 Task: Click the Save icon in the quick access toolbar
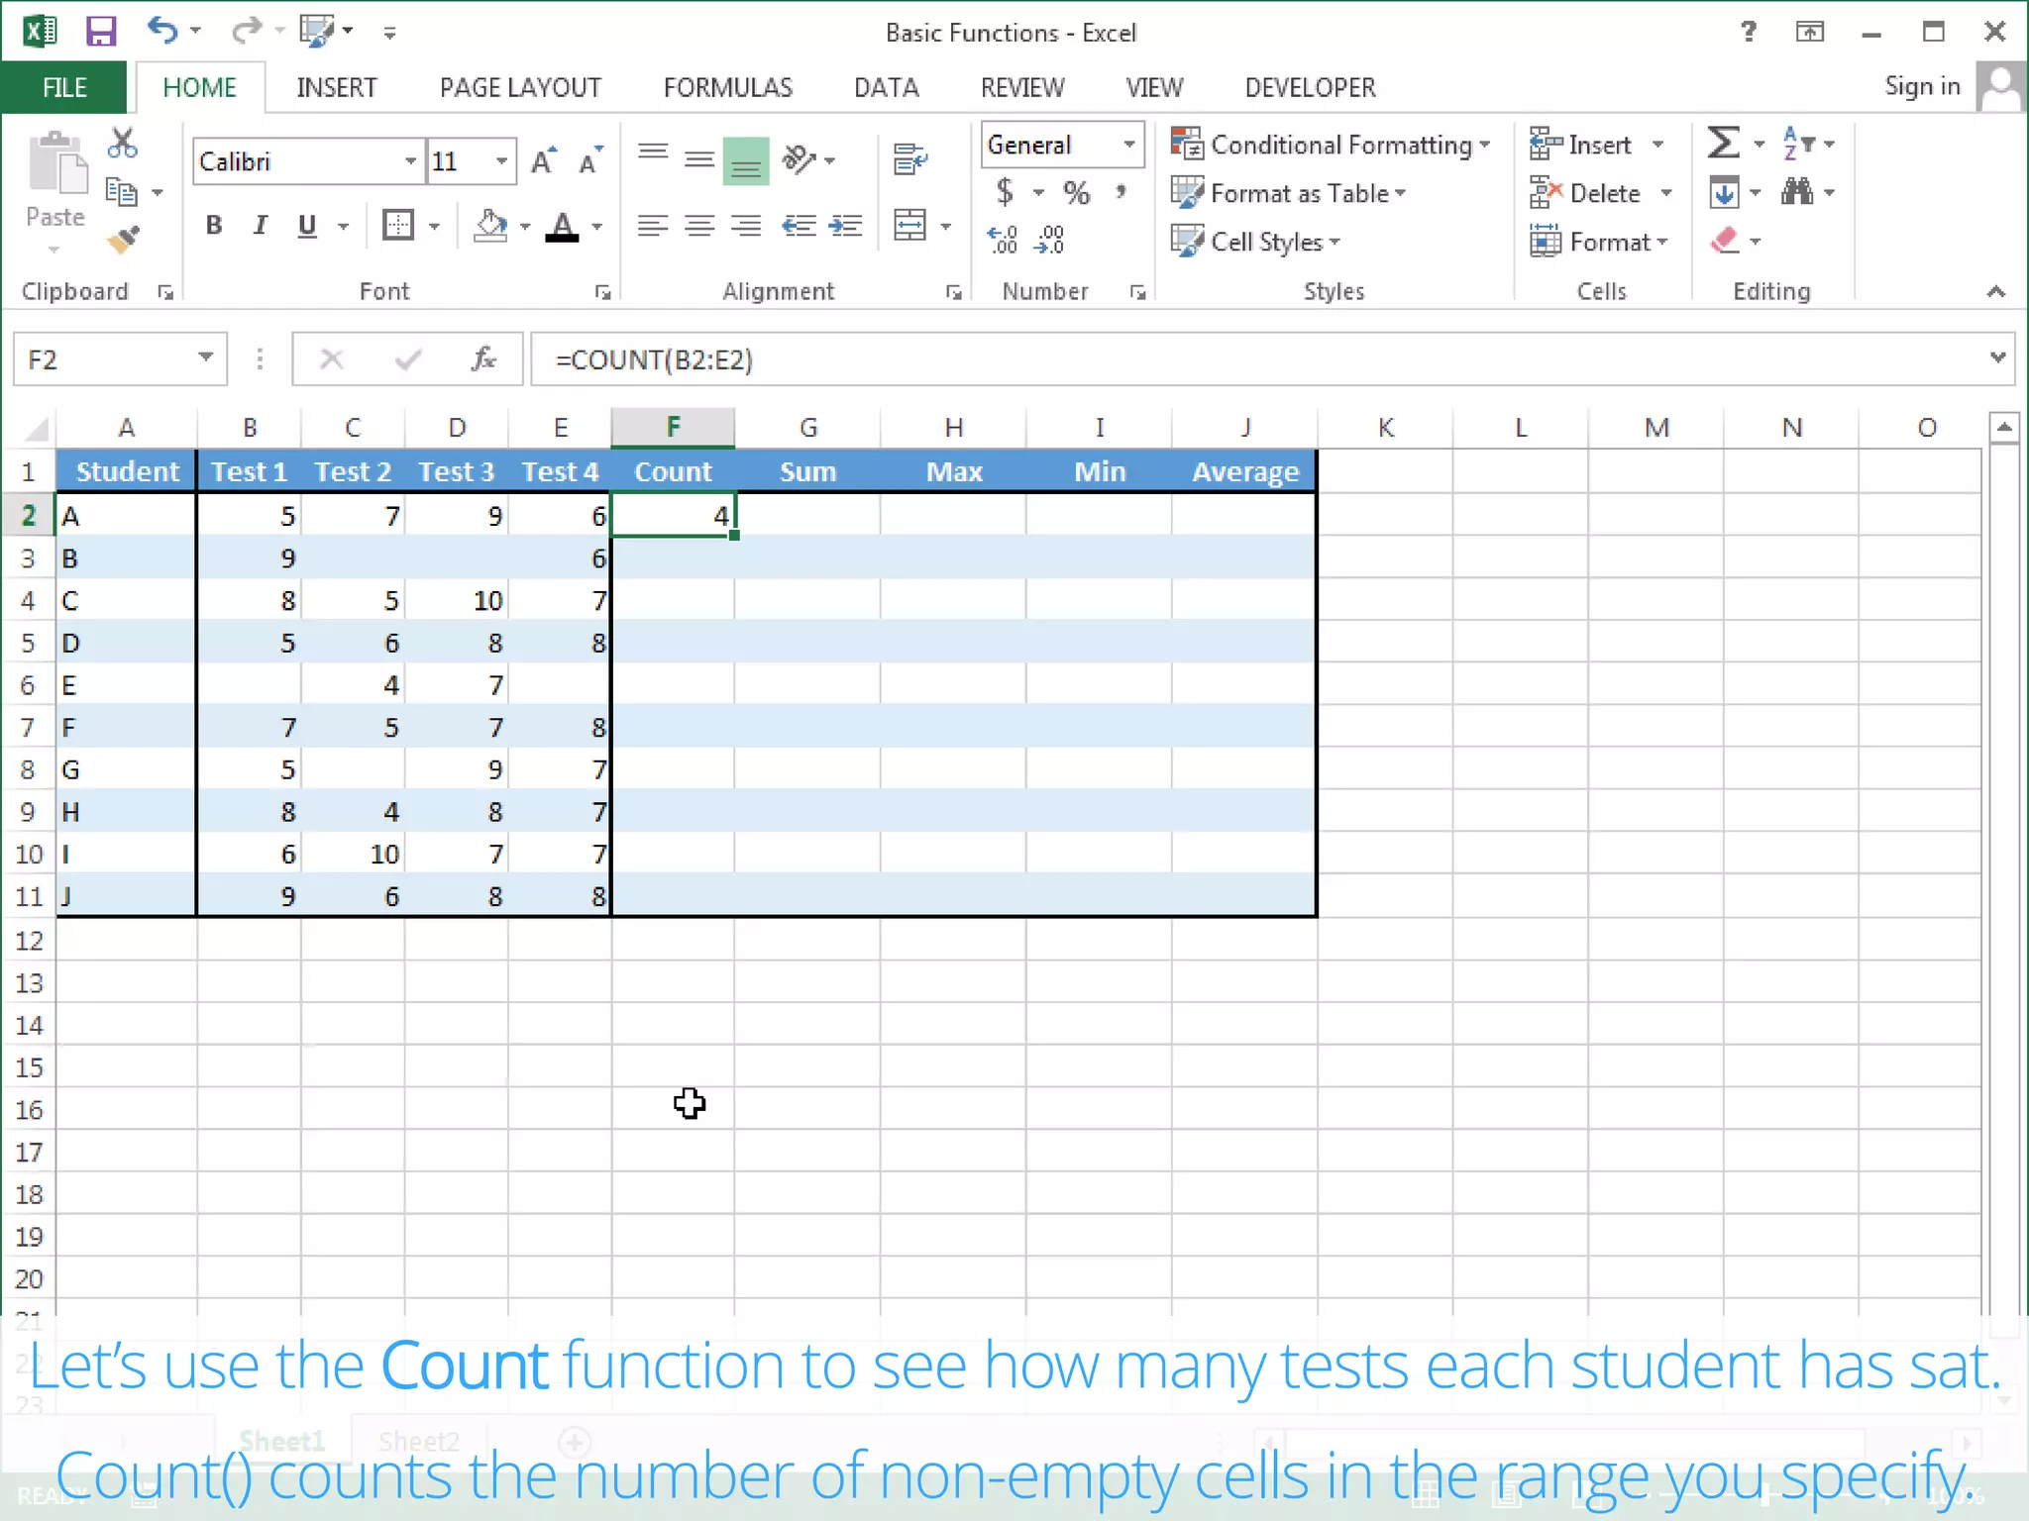pos(101,32)
